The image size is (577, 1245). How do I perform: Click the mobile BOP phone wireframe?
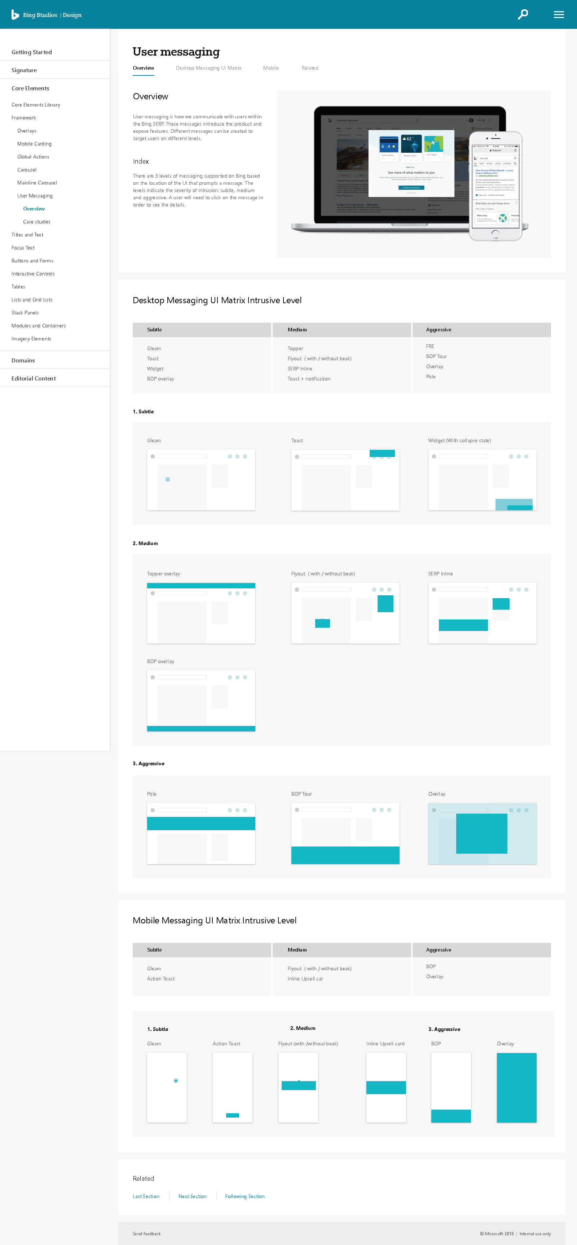click(x=451, y=1088)
